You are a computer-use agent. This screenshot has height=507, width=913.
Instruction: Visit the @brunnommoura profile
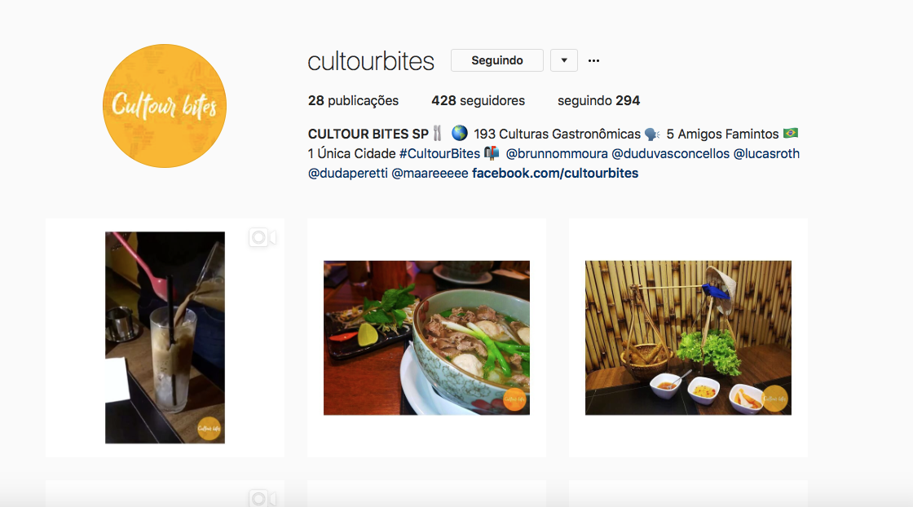(x=557, y=154)
